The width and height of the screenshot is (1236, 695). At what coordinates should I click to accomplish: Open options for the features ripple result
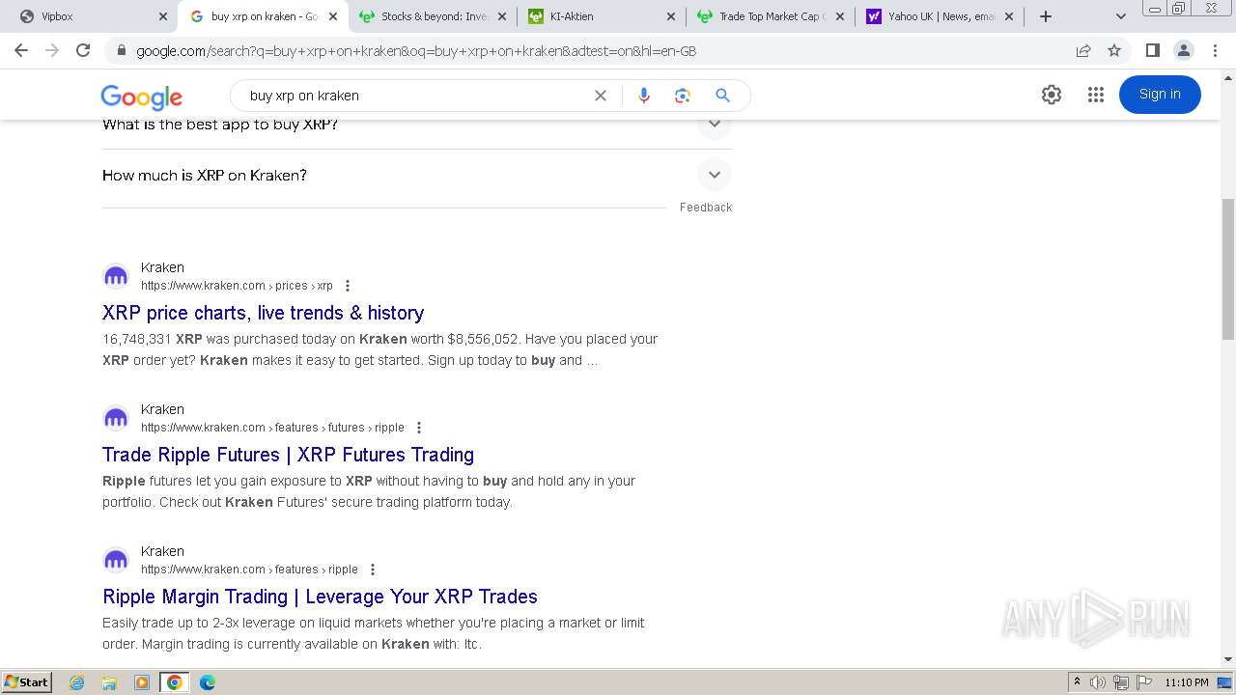point(373,570)
